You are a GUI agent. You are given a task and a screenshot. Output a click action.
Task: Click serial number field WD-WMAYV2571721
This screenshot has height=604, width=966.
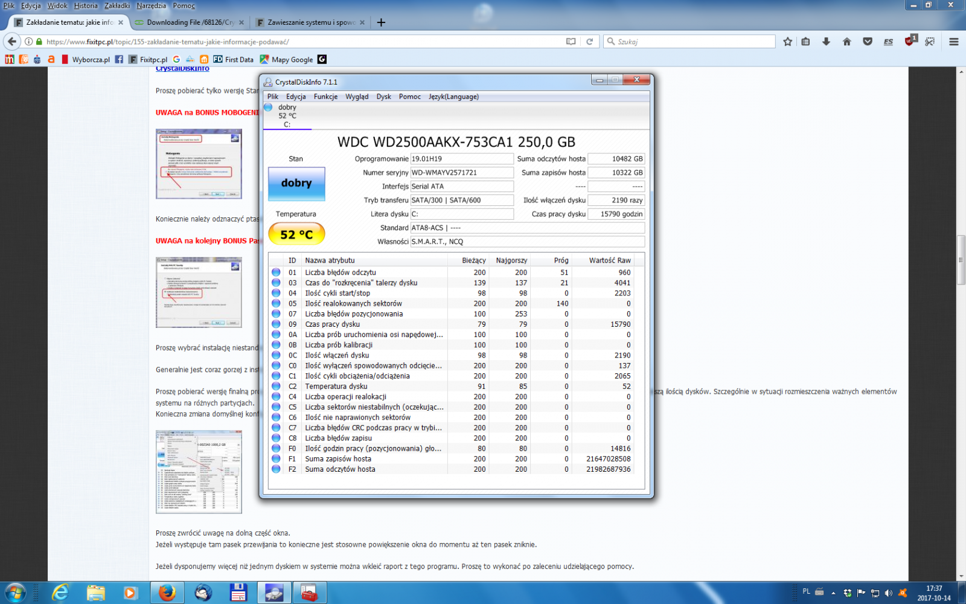[x=462, y=173]
